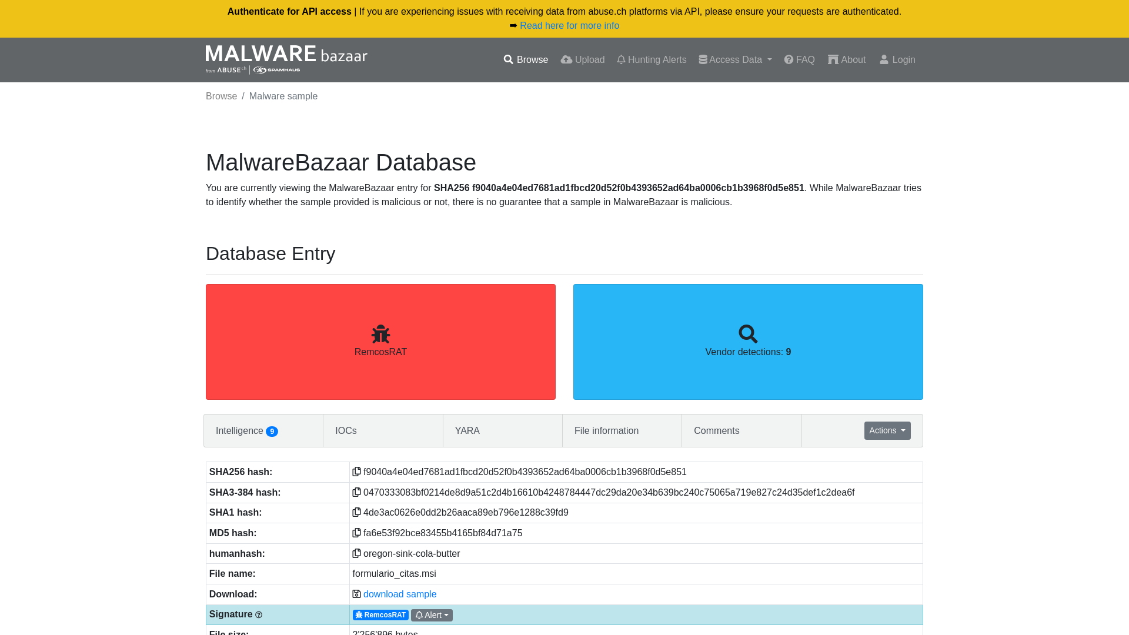View the Comments tab
1129x635 pixels.
pyautogui.click(x=716, y=430)
